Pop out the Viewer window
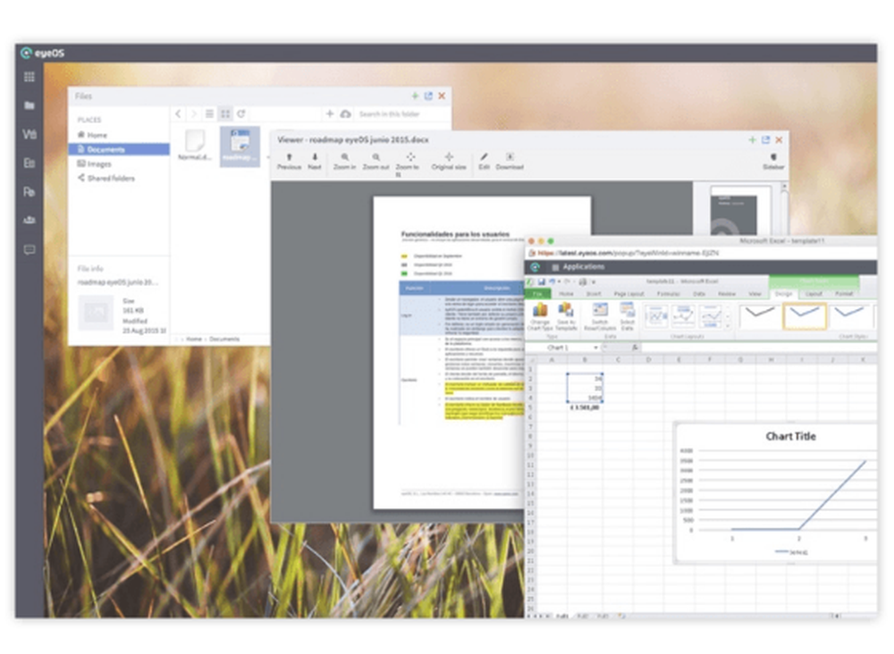894x654 pixels. [x=766, y=139]
